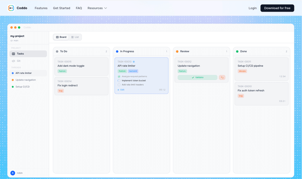
Task: Switch to the List view
Action: [x=75, y=37]
